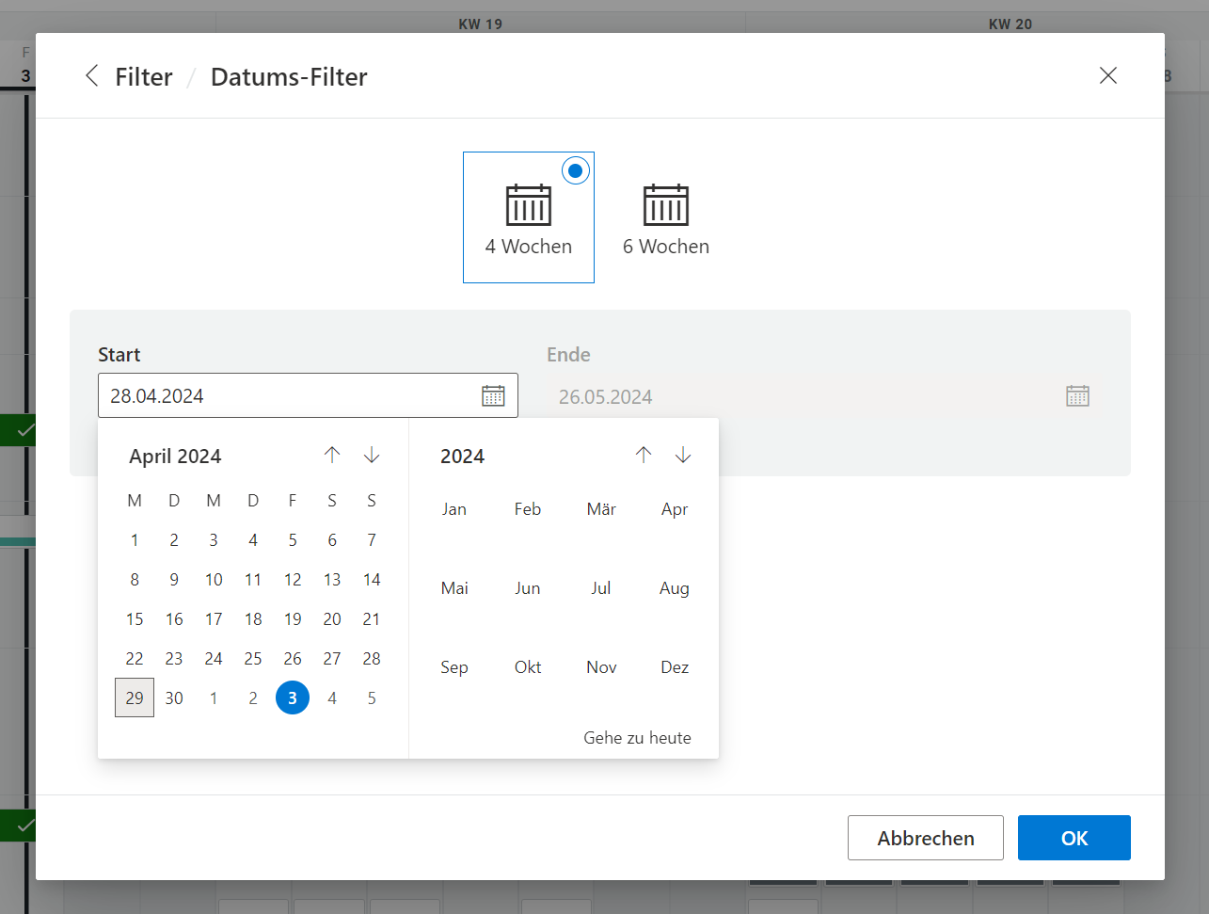Click the Gehe zu heute link
1209x914 pixels.
tap(637, 738)
